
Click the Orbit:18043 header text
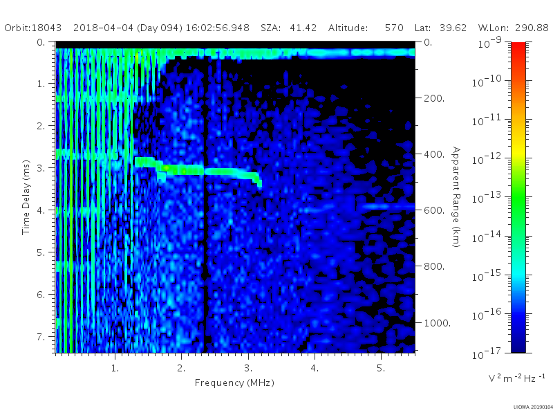[32, 28]
